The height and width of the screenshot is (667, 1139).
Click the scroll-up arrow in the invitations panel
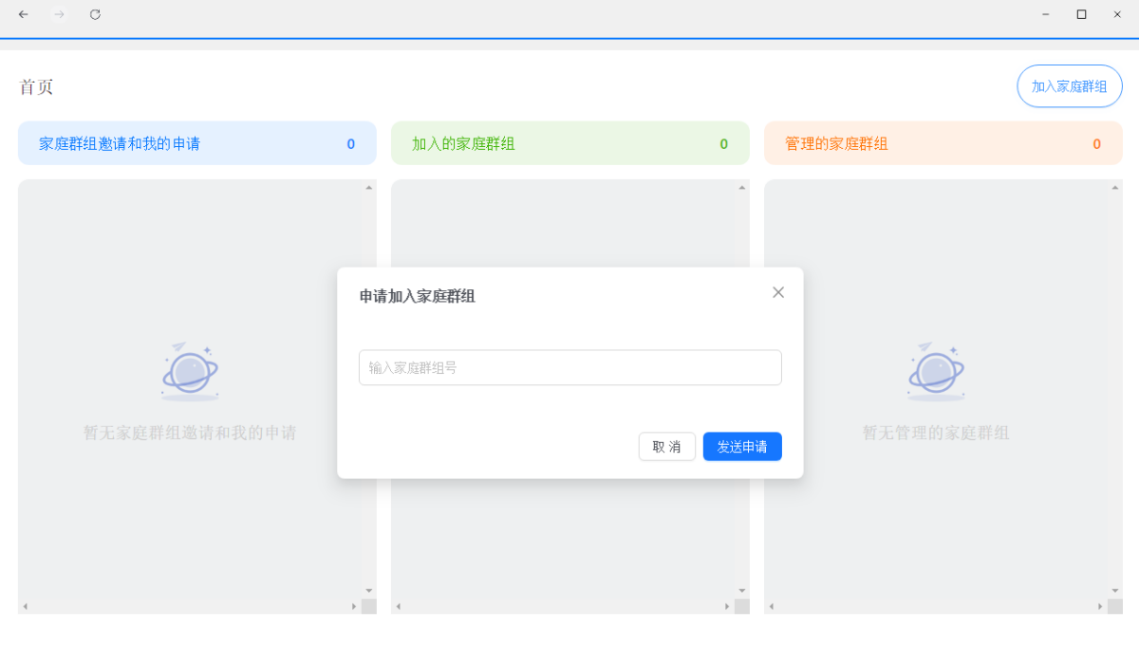(x=369, y=187)
